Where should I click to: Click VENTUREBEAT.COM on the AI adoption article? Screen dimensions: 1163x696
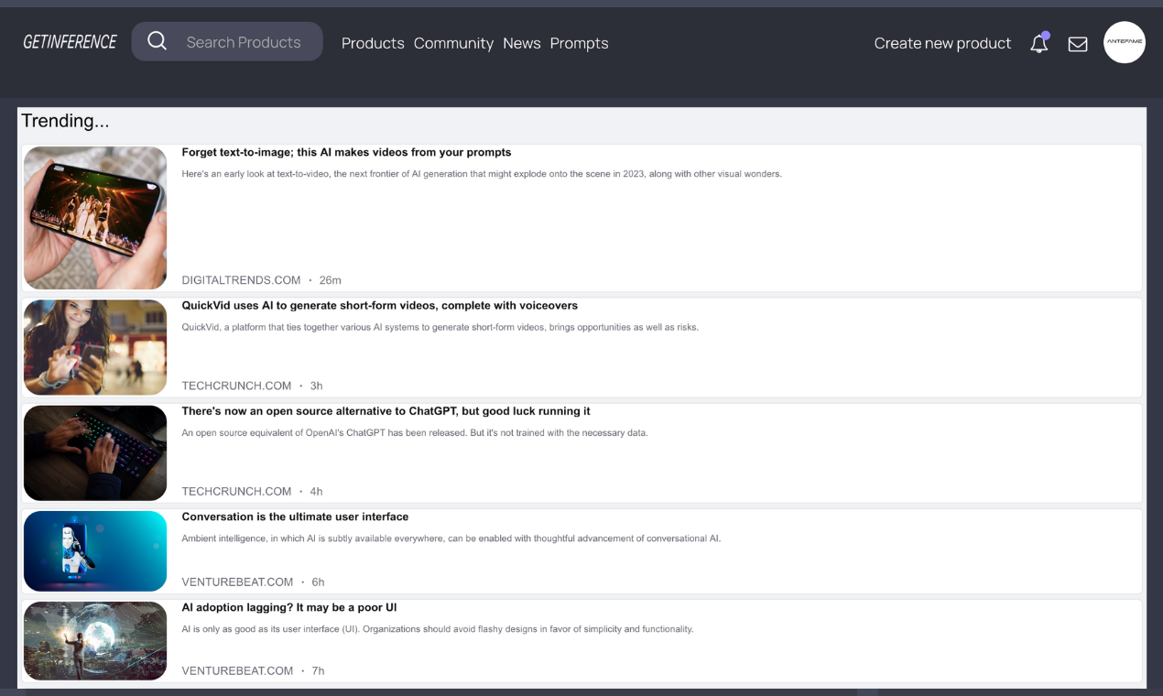237,671
